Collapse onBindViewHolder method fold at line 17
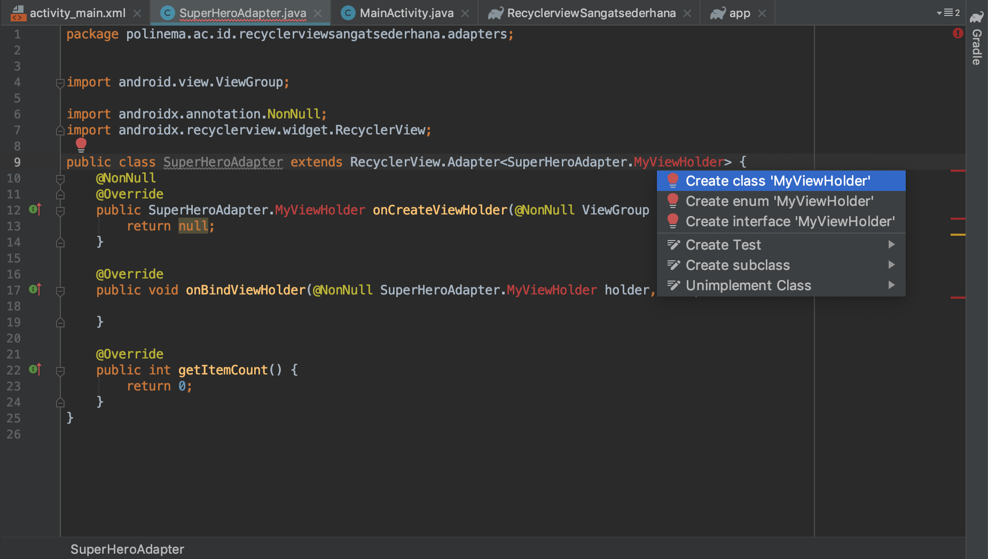The height and width of the screenshot is (559, 988). (60, 291)
